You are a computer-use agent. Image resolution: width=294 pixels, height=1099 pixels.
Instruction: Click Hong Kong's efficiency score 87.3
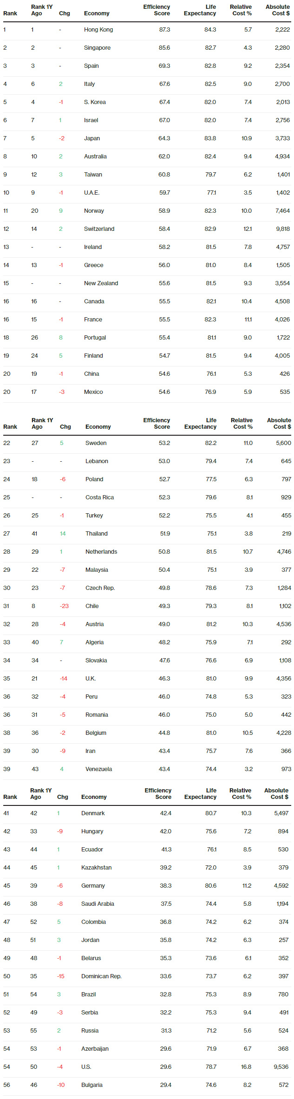(x=164, y=30)
